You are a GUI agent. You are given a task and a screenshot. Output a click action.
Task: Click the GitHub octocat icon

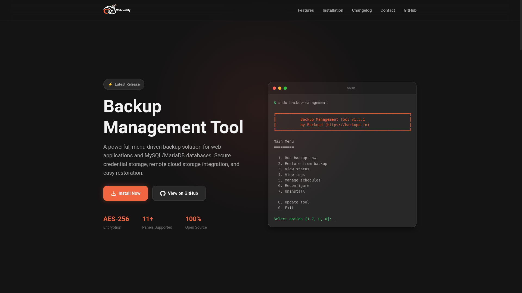click(x=163, y=193)
